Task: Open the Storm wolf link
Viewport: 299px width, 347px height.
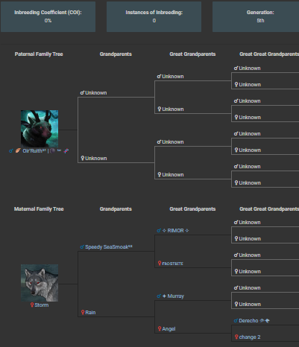Action: point(42,305)
